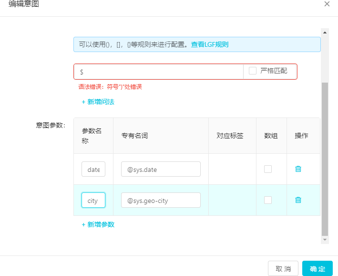Confirm with the 确定 button

[318, 268]
